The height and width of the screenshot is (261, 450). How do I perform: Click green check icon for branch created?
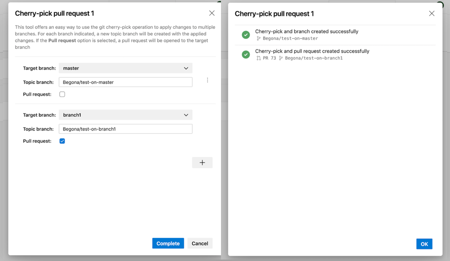(x=246, y=35)
